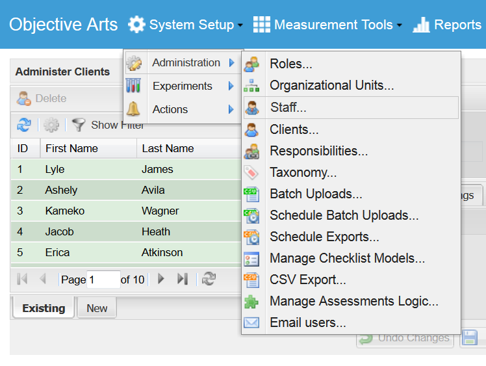
Task: Click the Measurement Tools grid icon
Action: click(261, 25)
